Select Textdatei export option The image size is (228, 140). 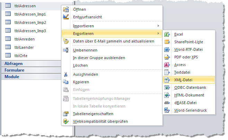[x=189, y=72]
